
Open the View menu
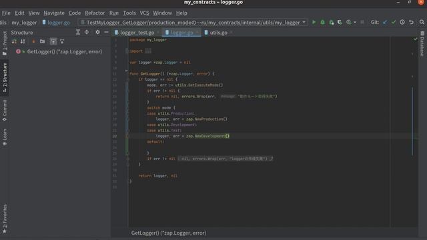[x=34, y=13]
